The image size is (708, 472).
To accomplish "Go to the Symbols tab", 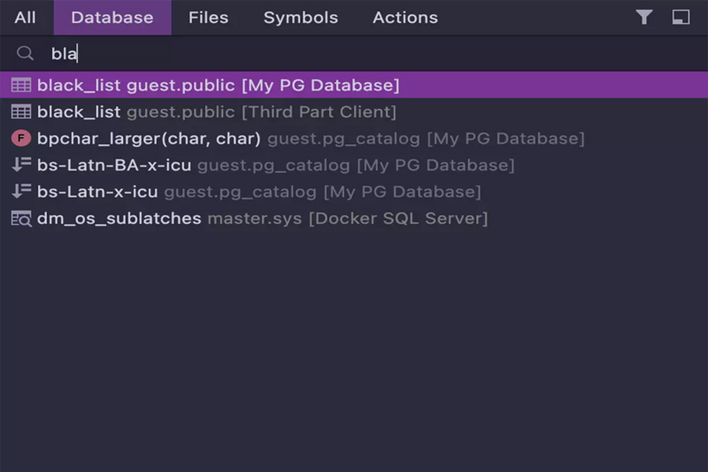I will (300, 18).
